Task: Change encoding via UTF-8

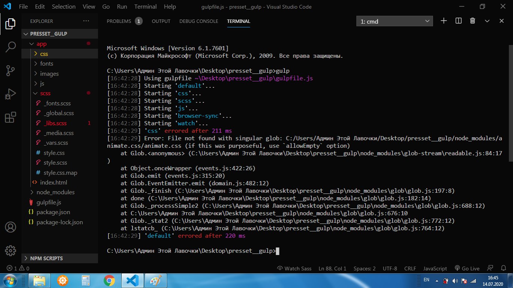Action: pyautogui.click(x=390, y=268)
